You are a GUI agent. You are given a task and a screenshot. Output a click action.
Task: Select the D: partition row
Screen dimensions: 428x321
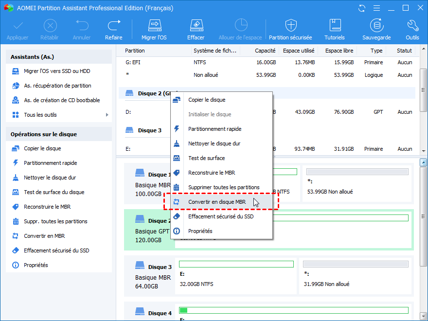tap(267, 112)
